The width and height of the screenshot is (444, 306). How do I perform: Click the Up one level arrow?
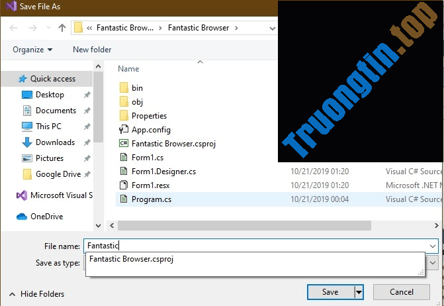(x=62, y=28)
